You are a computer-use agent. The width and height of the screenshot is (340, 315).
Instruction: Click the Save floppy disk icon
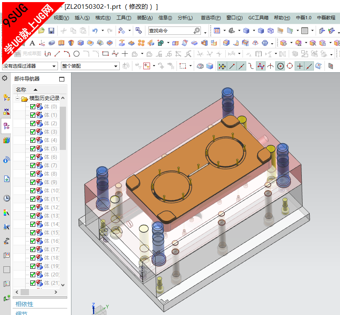click(x=51, y=31)
